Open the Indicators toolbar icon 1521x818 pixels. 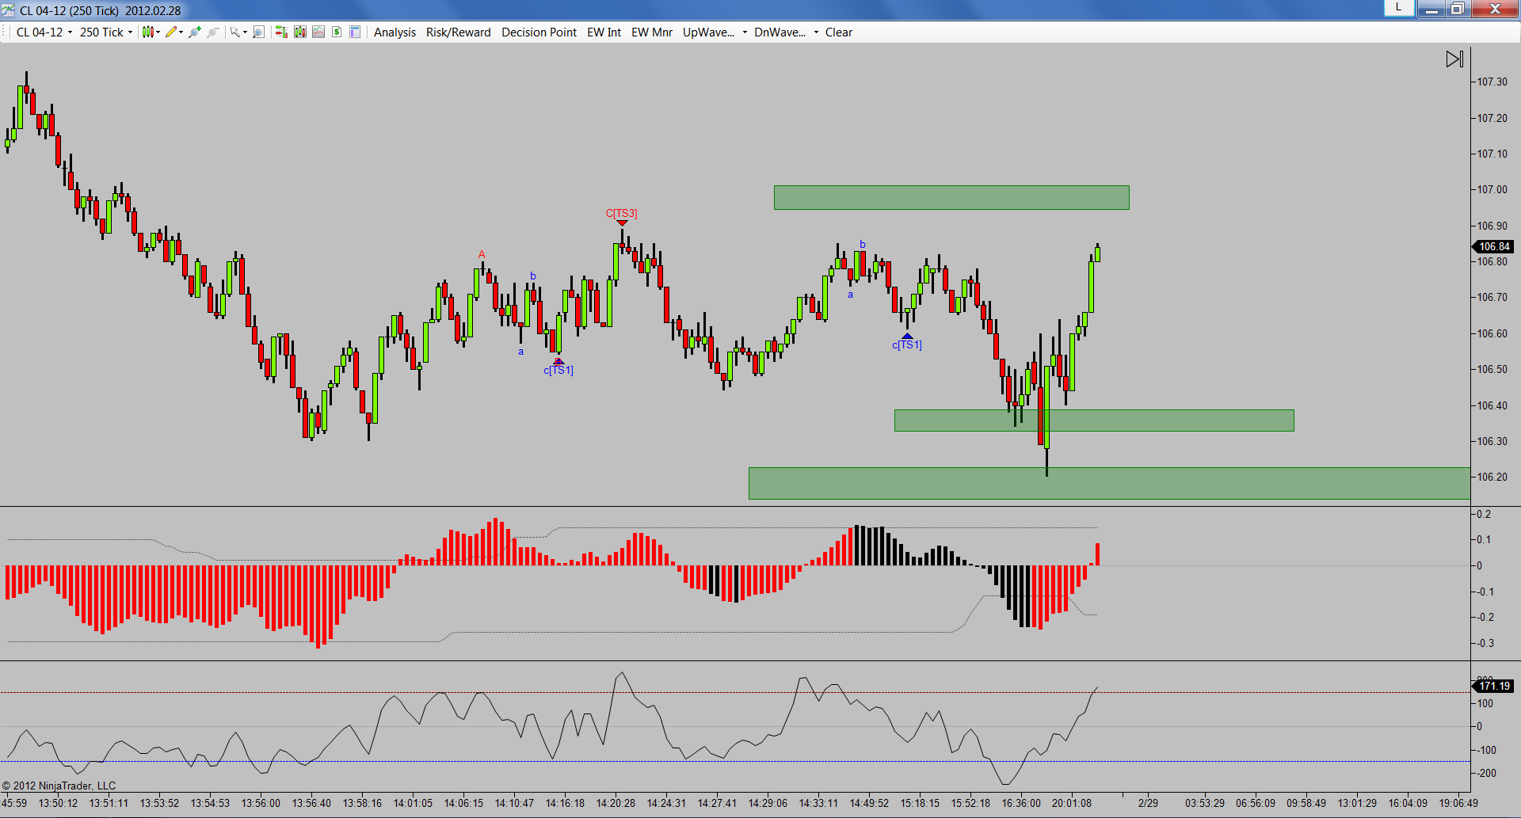[x=300, y=32]
